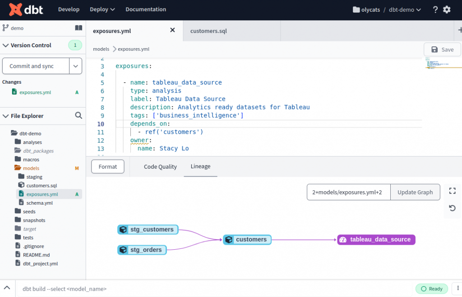Screen dimensions: 462x297
Task: Open the Develop menu
Action: (69, 9)
